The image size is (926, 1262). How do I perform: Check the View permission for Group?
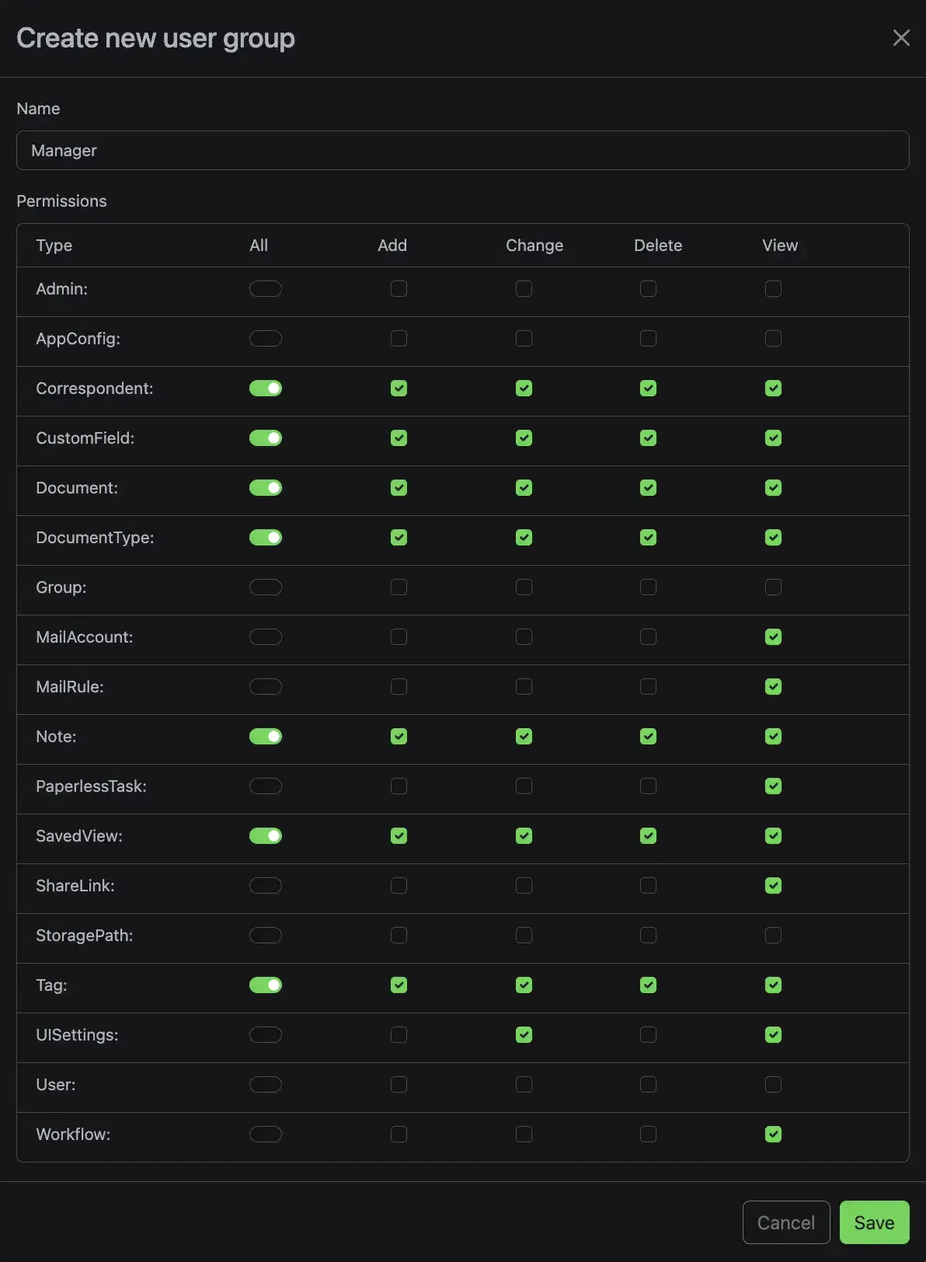click(773, 587)
